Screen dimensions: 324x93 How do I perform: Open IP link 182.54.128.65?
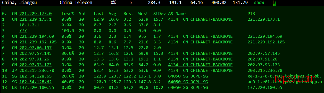(x=36, y=76)
